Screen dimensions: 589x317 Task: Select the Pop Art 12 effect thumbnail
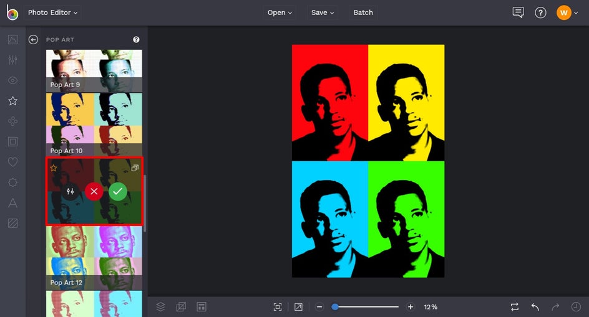click(x=94, y=258)
